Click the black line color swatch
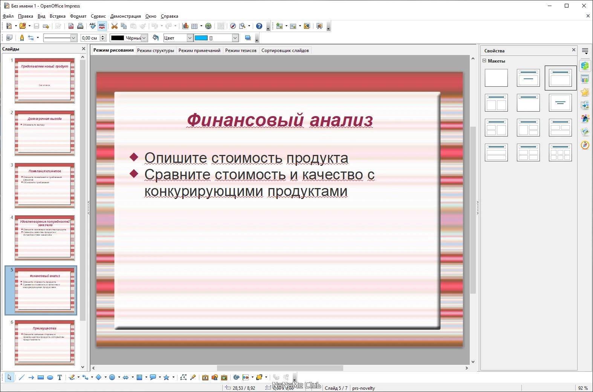This screenshot has width=593, height=392. coord(117,38)
